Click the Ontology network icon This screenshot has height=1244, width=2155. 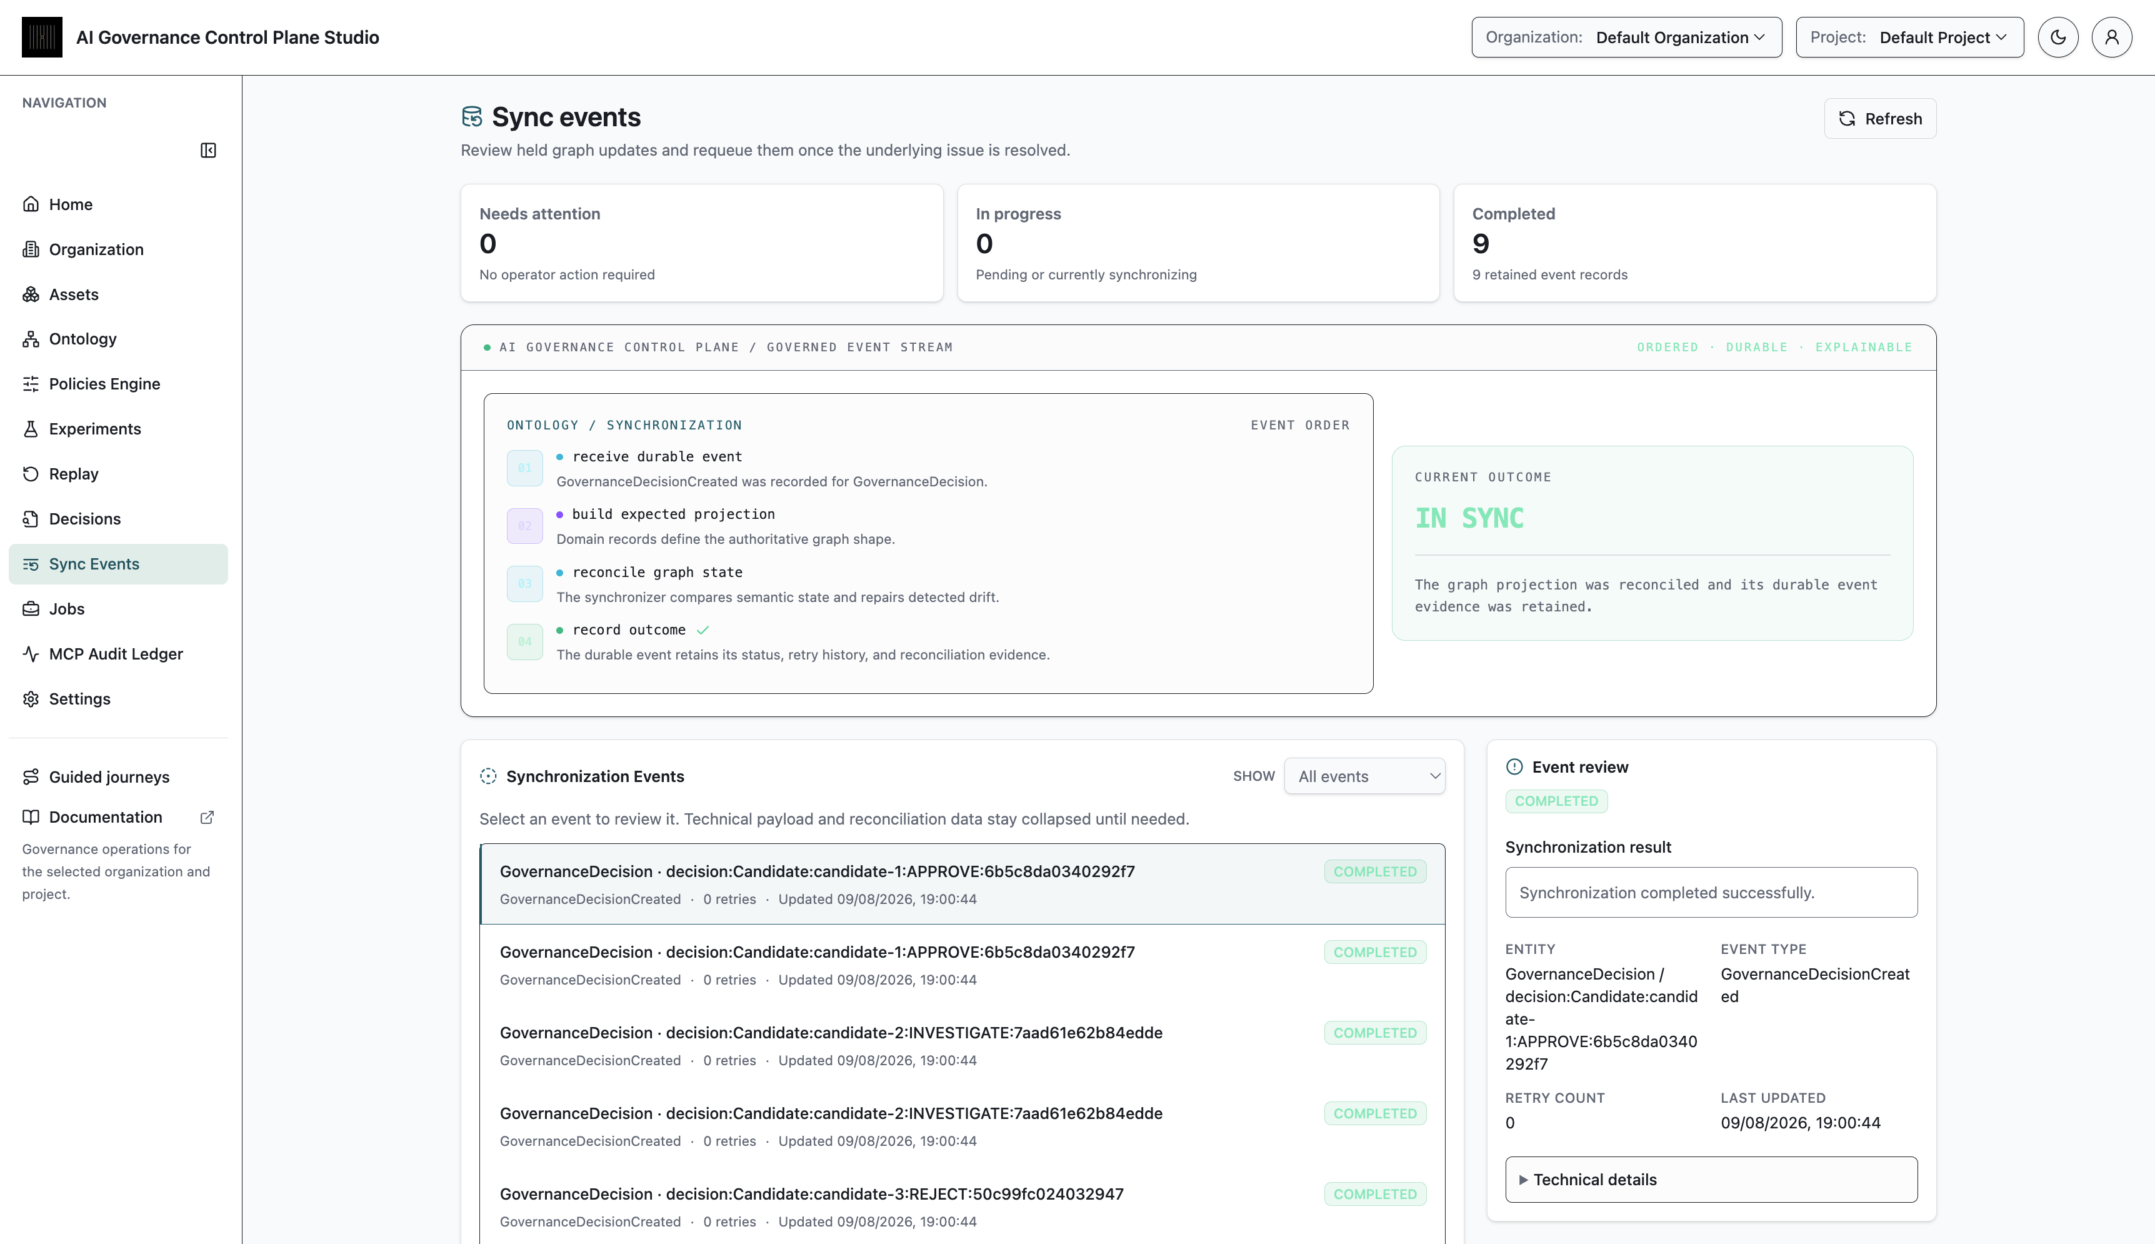31,339
